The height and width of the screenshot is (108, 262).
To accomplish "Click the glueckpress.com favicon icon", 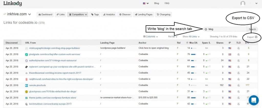I will coord(26,91).
